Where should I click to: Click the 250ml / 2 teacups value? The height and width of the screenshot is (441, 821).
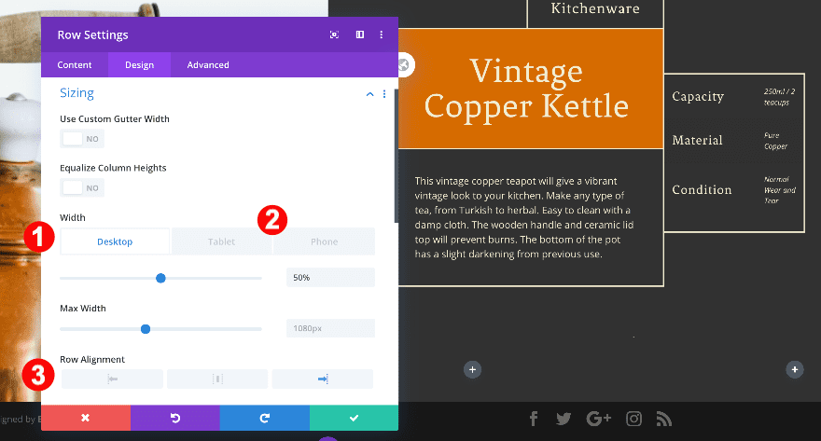779,97
